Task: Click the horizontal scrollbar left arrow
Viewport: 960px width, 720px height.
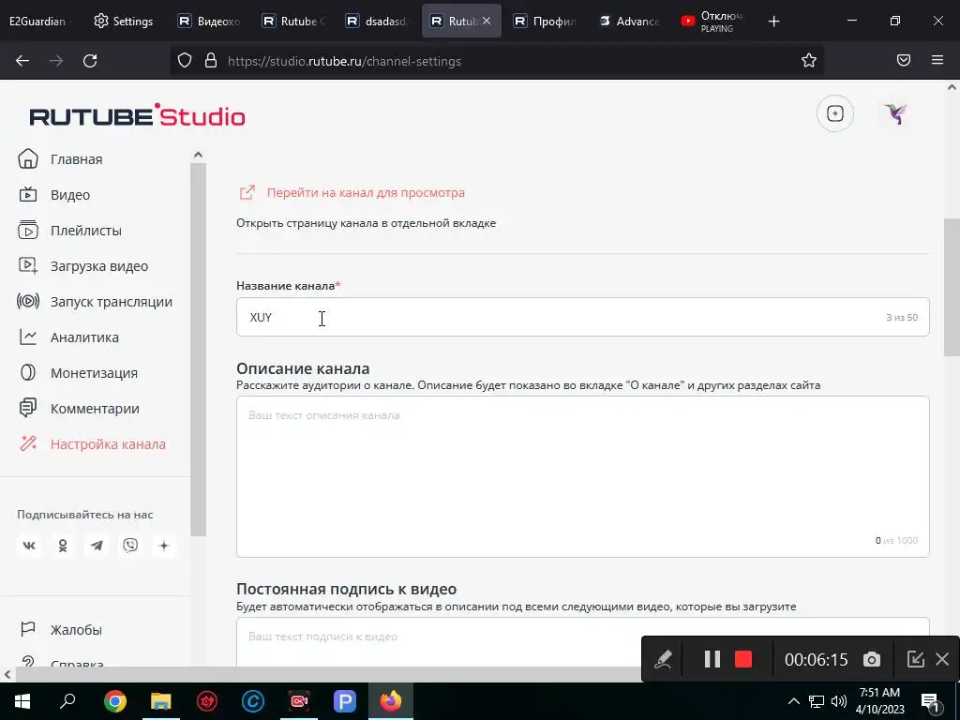Action: tap(7, 674)
